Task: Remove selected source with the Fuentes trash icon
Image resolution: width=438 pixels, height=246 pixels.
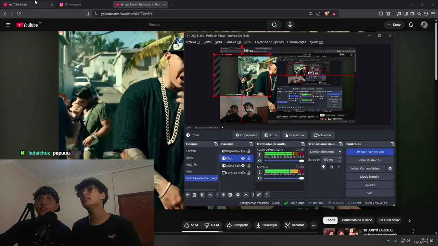Action: tap(230, 195)
